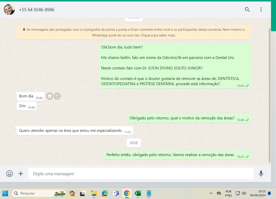Image resolution: width=276 pixels, height=199 pixels.
Task: Click the plus attach icon
Action: click(x=21, y=174)
